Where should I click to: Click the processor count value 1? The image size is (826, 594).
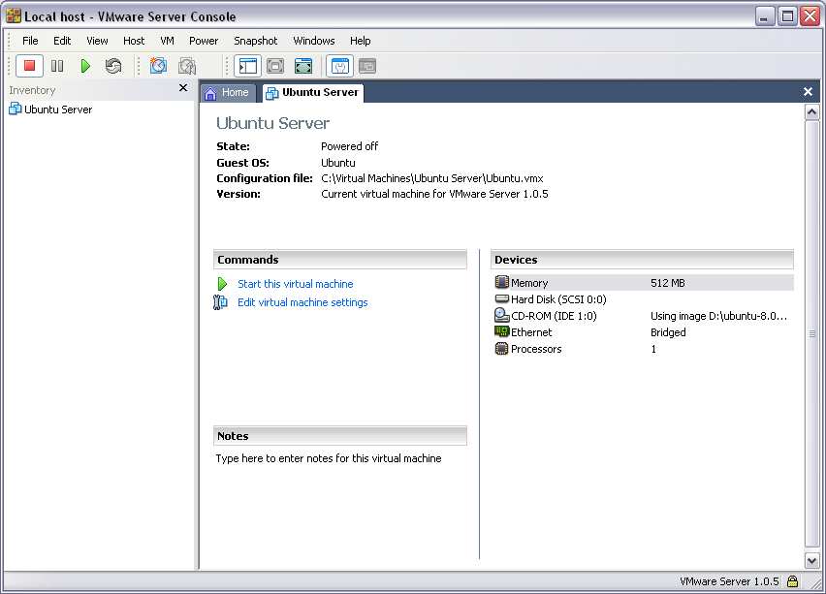click(x=653, y=349)
